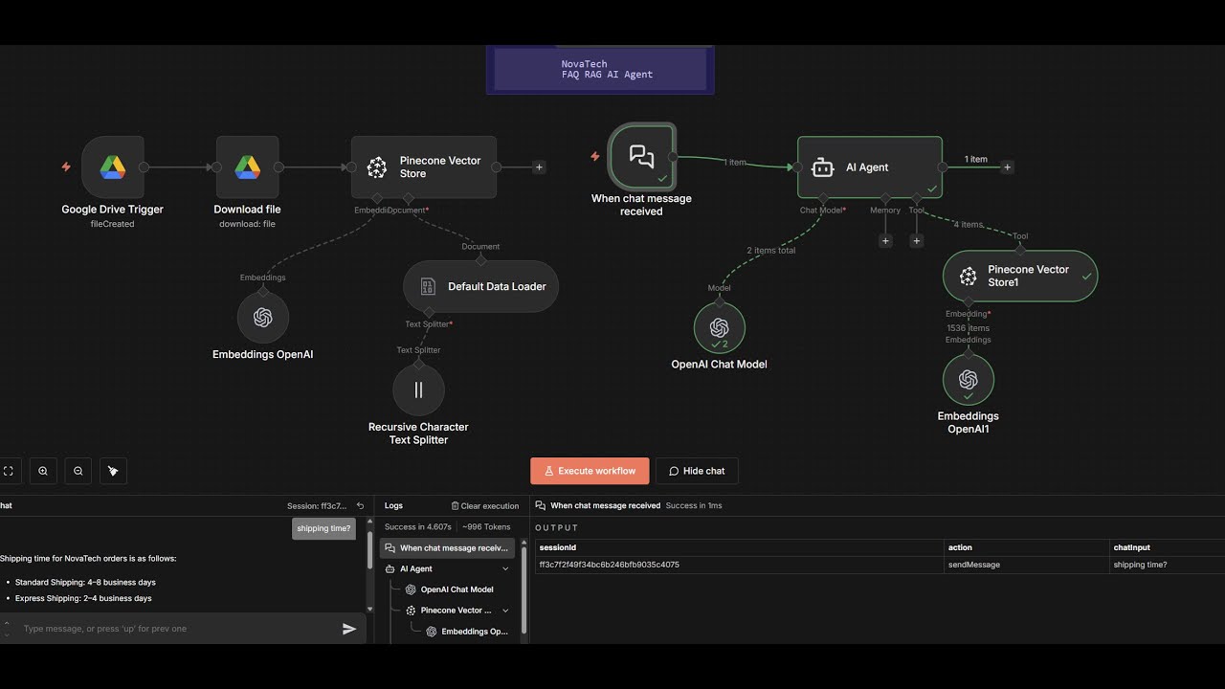Open the When chat message received node
The image size is (1225, 689).
pos(641,157)
